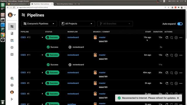
Task: Open OBS Studio in Ubuntu dock
Action: [x=3, y=40]
